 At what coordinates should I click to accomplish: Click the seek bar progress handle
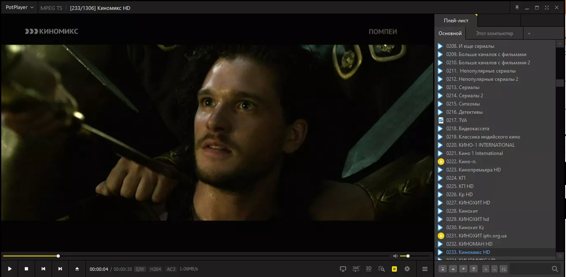pos(58,256)
